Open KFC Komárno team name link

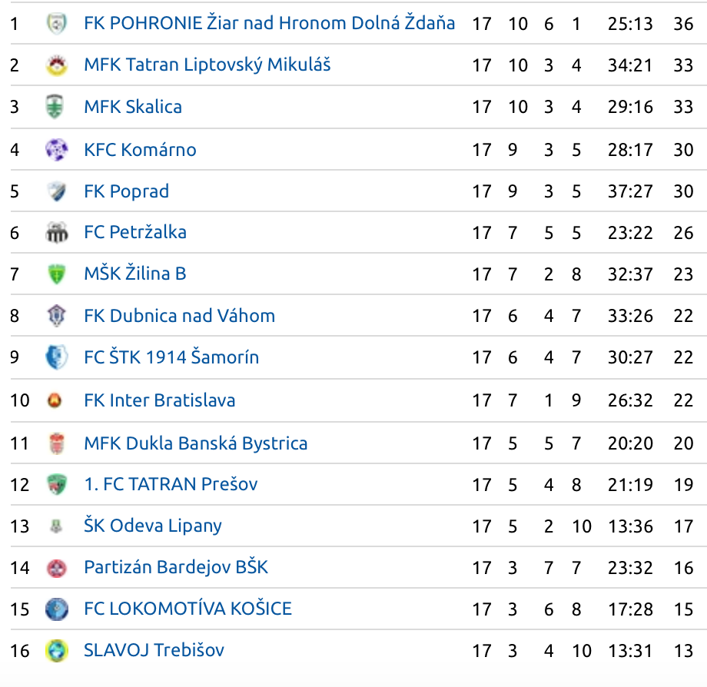pyautogui.click(x=140, y=150)
